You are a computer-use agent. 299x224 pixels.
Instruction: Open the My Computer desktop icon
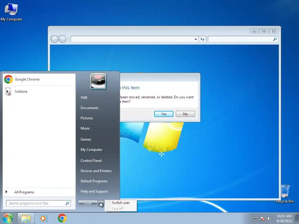tap(11, 12)
